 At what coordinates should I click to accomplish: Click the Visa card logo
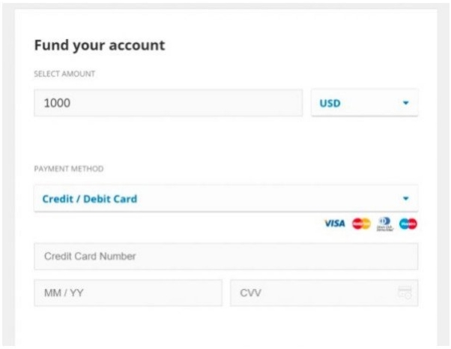pos(335,224)
